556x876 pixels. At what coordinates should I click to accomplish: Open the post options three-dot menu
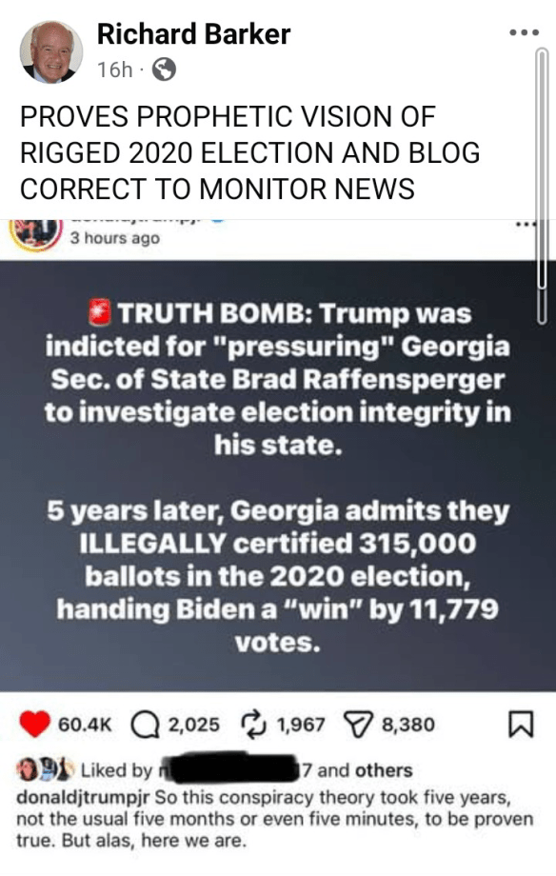click(525, 32)
